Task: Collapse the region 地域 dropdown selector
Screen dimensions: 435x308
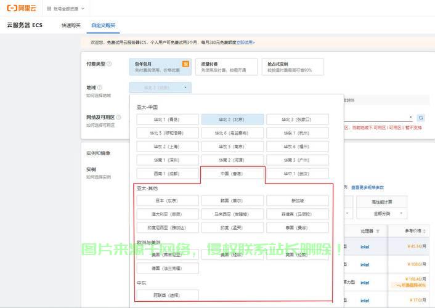Action: pyautogui.click(x=160, y=87)
